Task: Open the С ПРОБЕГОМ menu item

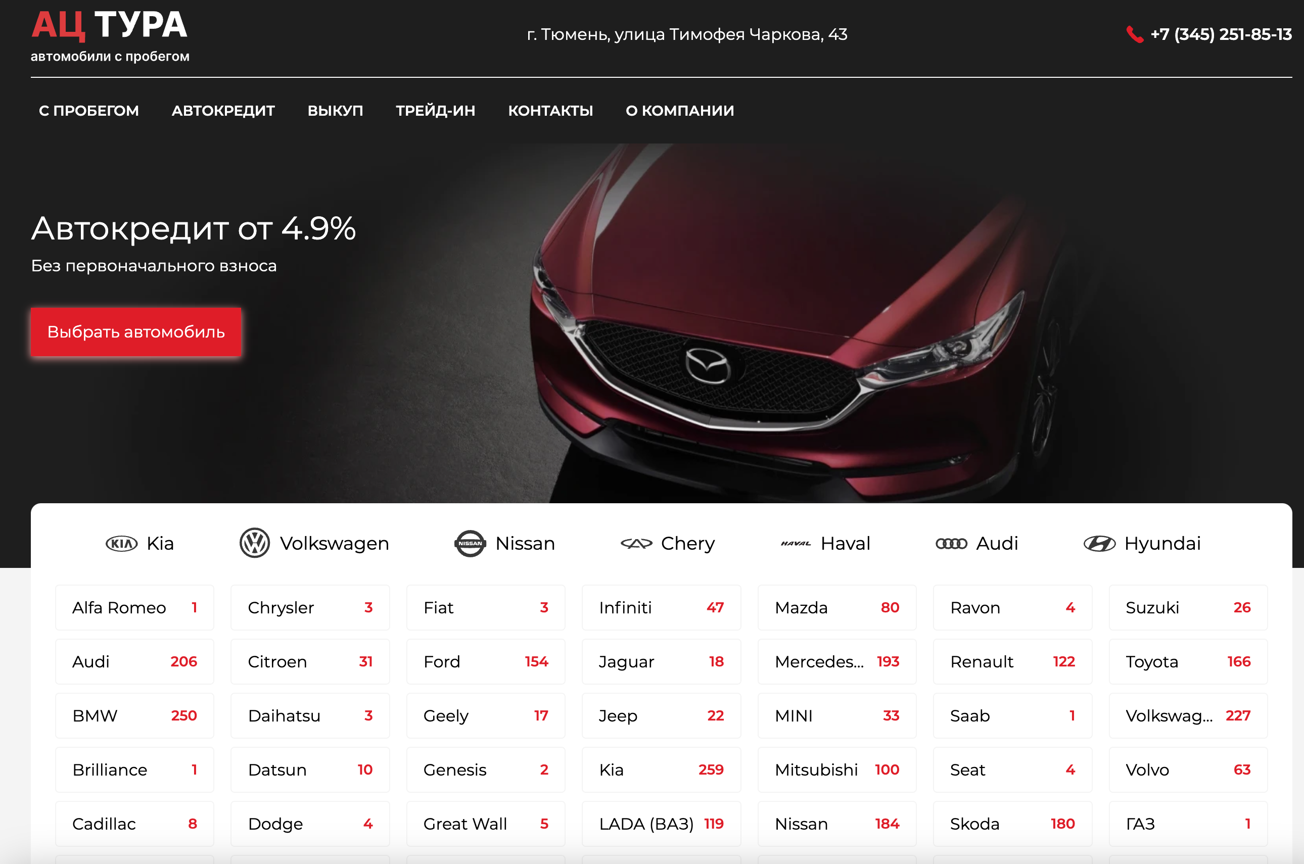Action: (x=89, y=111)
